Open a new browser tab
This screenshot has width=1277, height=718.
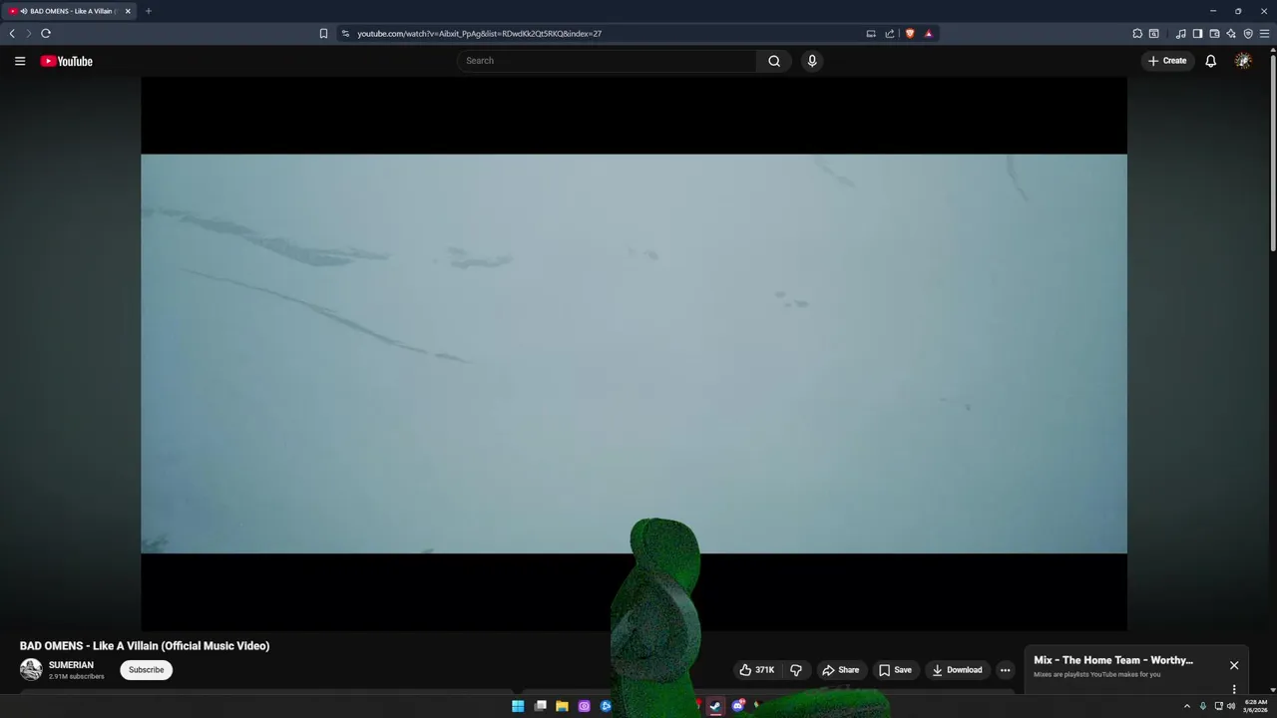click(x=149, y=11)
